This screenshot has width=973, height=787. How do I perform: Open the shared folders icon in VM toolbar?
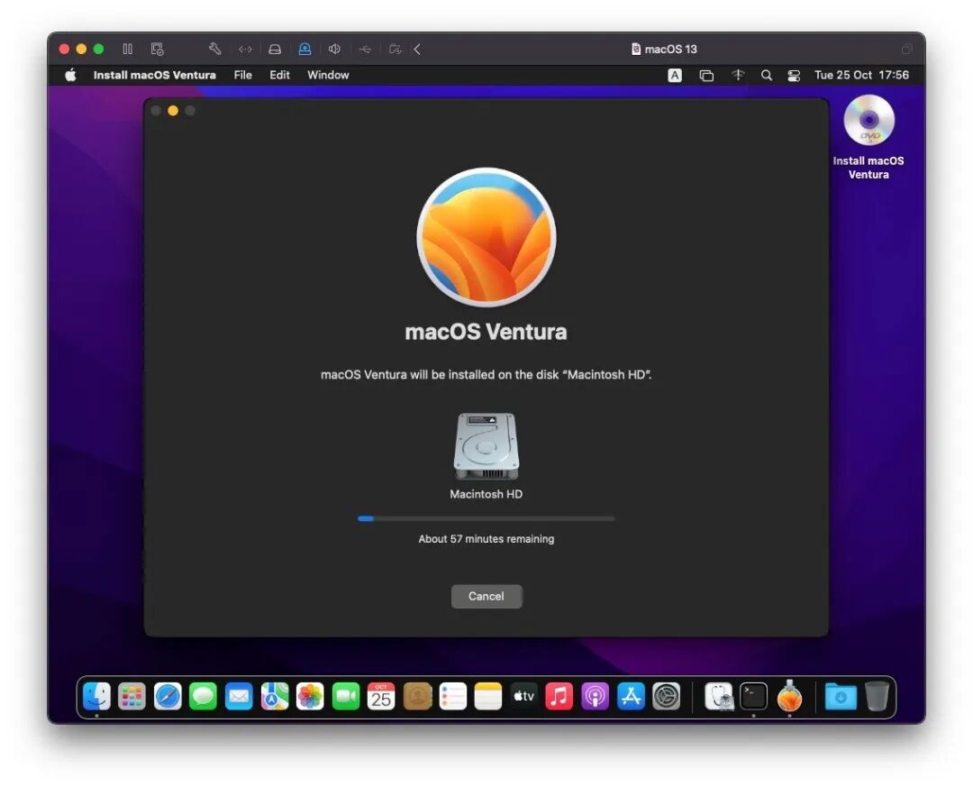[396, 49]
